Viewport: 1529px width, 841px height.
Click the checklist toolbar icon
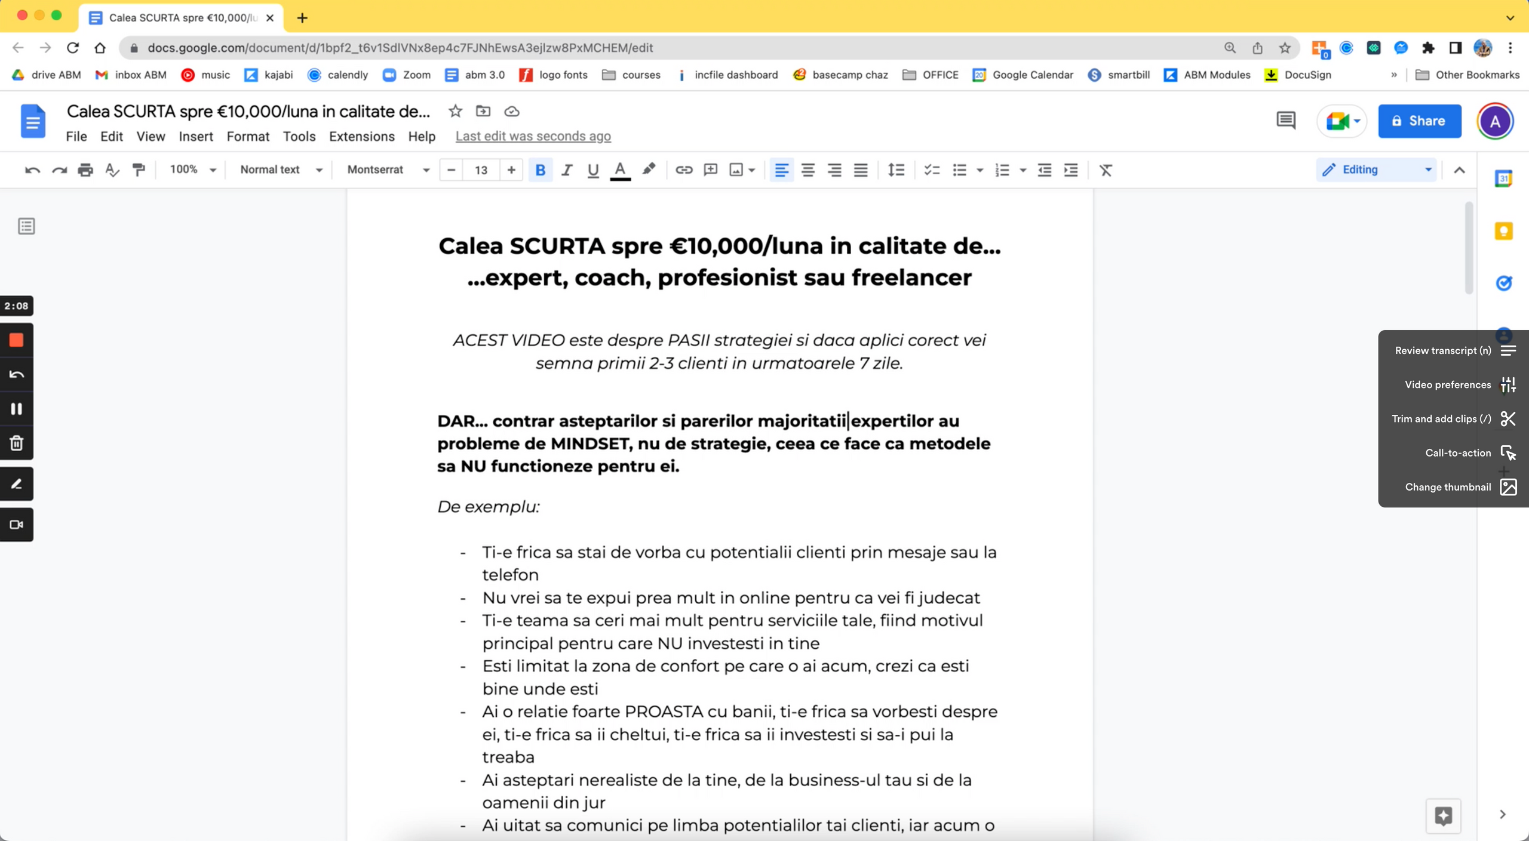931,170
